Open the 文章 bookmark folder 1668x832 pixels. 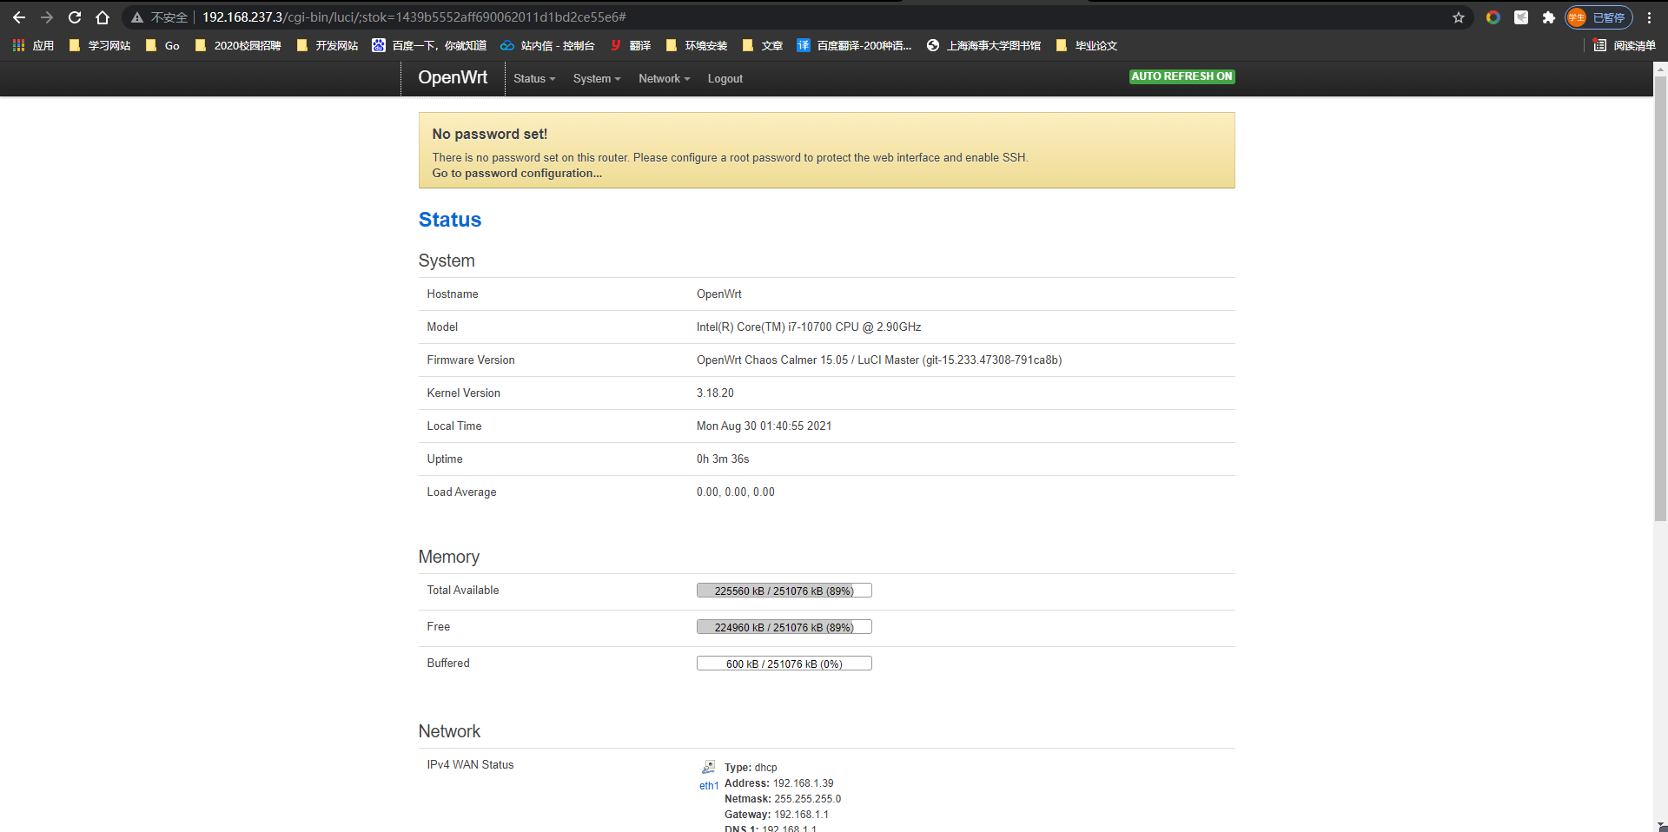(763, 45)
